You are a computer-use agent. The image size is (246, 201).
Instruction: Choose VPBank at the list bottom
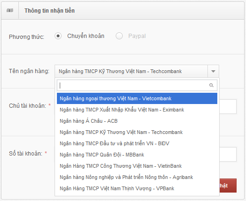pyautogui.click(x=137, y=188)
